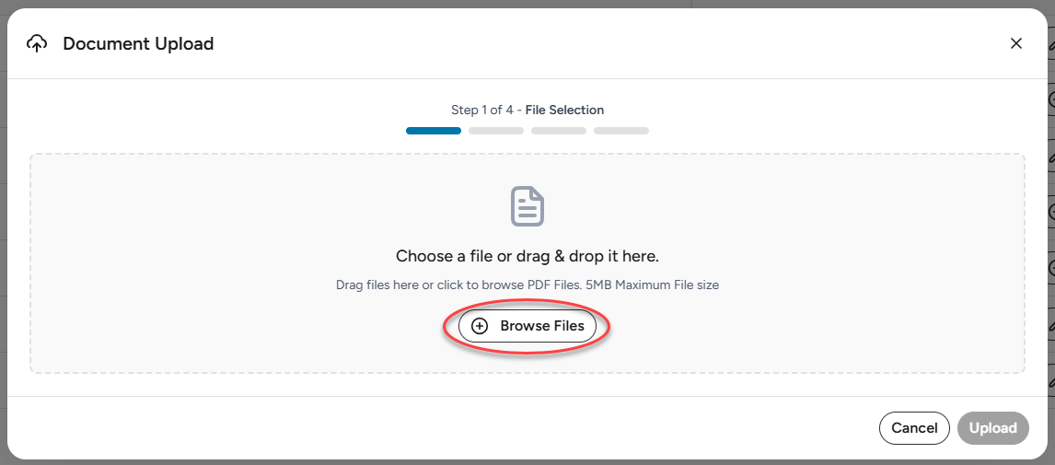Click the Document Upload title text
Screen dimensions: 1055x465
click(x=139, y=44)
